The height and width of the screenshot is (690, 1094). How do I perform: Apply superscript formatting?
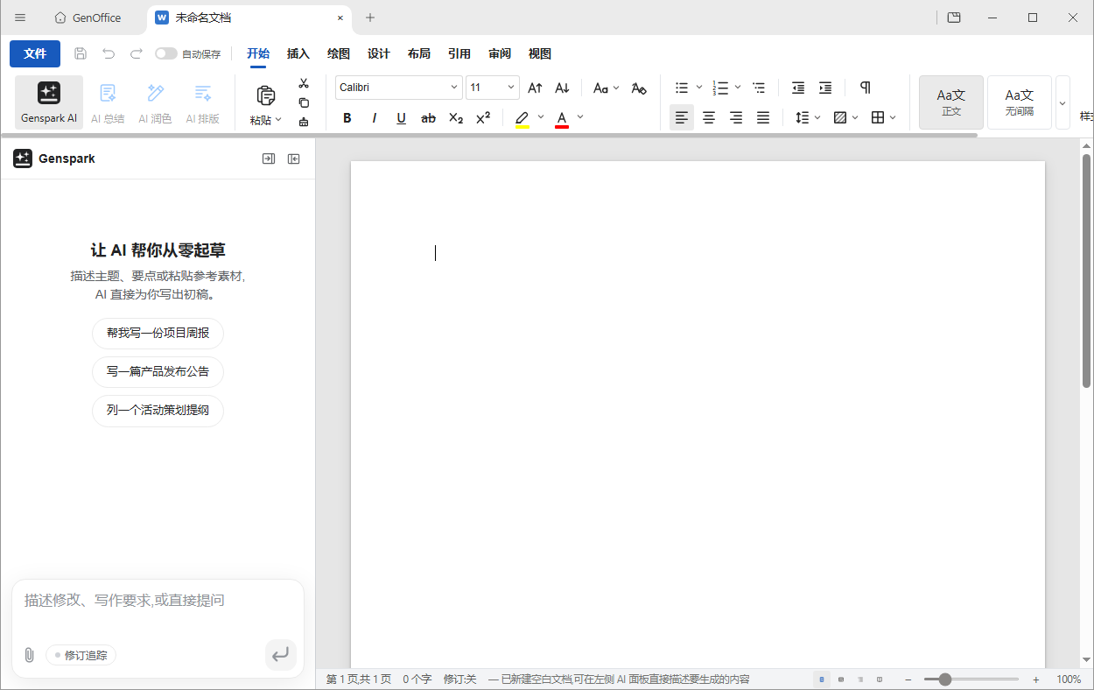point(483,117)
